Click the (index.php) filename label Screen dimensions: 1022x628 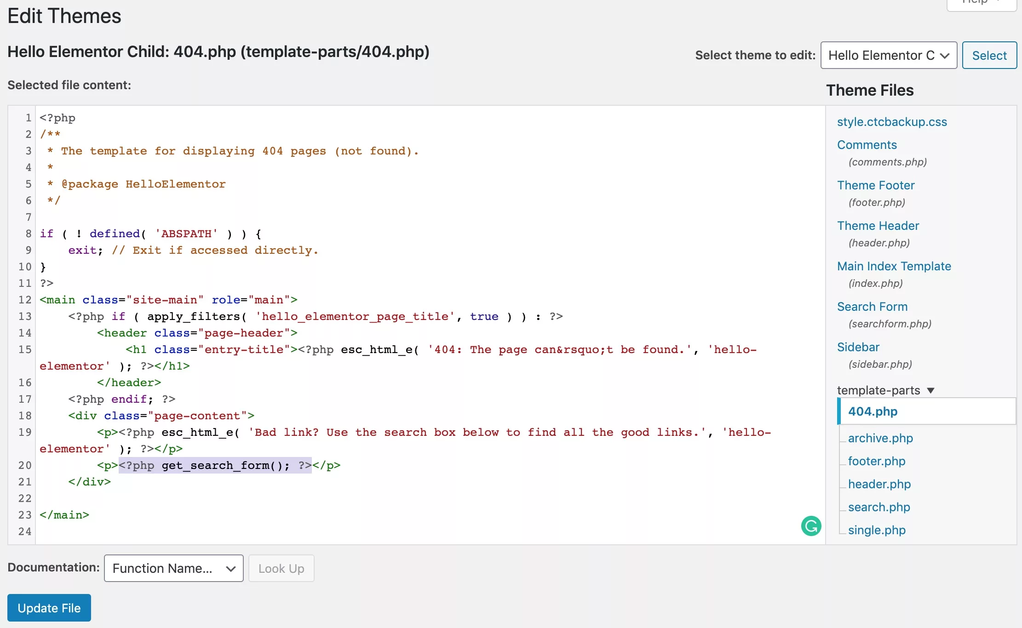876,283
